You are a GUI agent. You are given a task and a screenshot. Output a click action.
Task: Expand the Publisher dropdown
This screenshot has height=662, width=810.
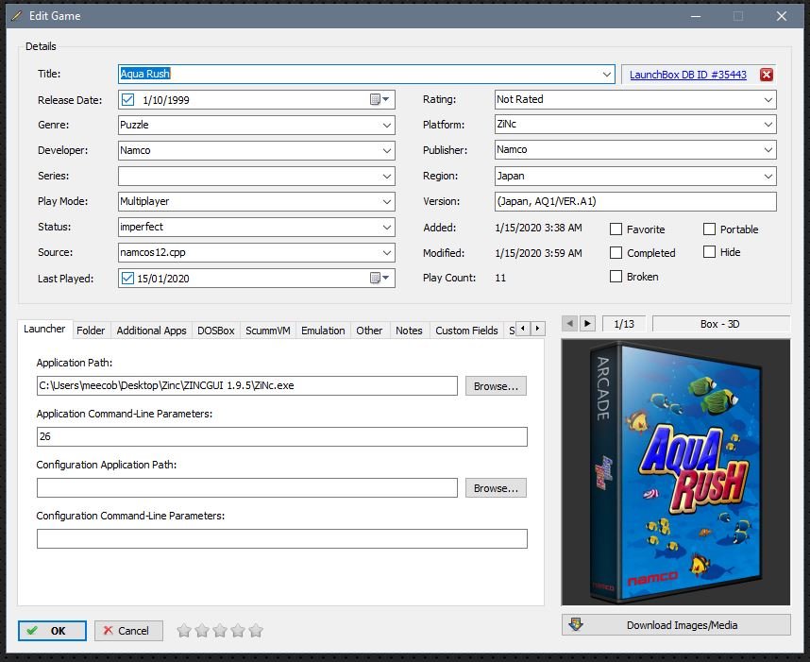pos(768,149)
